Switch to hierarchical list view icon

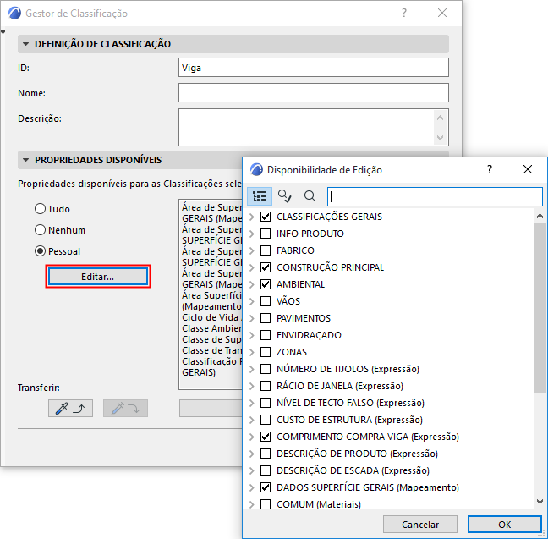tap(260, 196)
